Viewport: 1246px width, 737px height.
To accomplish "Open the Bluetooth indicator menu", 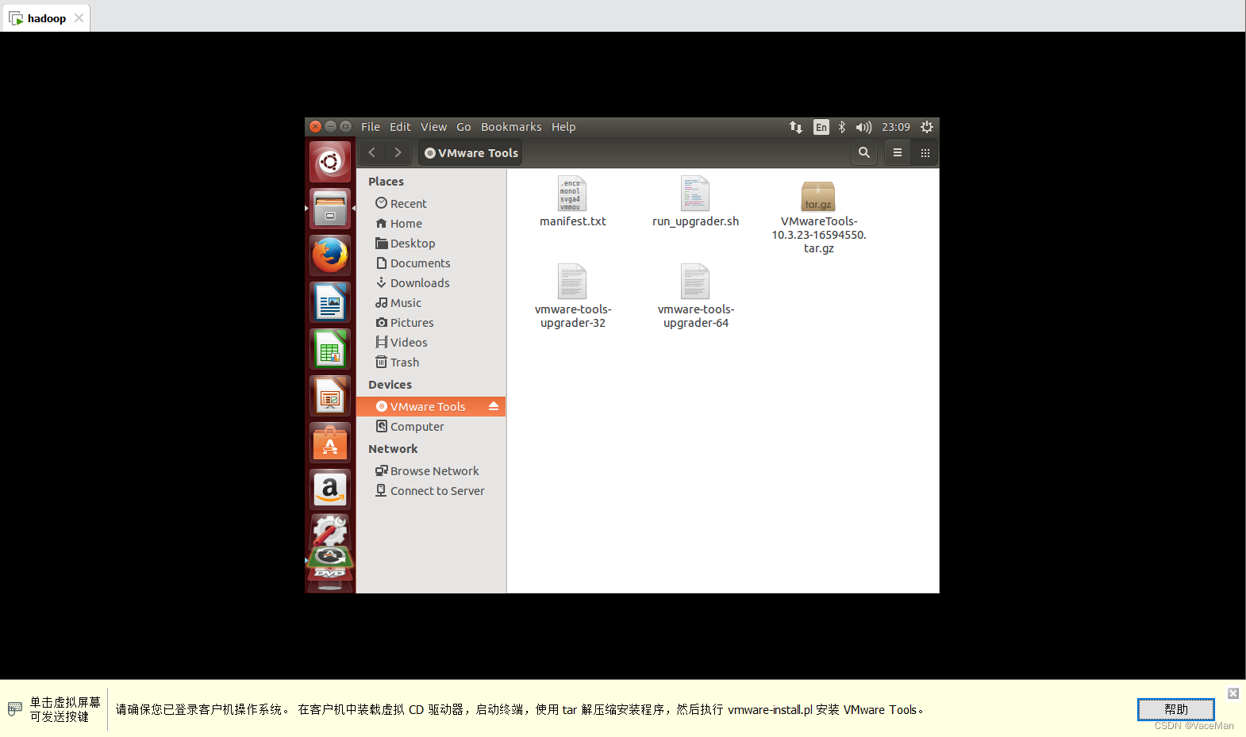I will click(842, 127).
